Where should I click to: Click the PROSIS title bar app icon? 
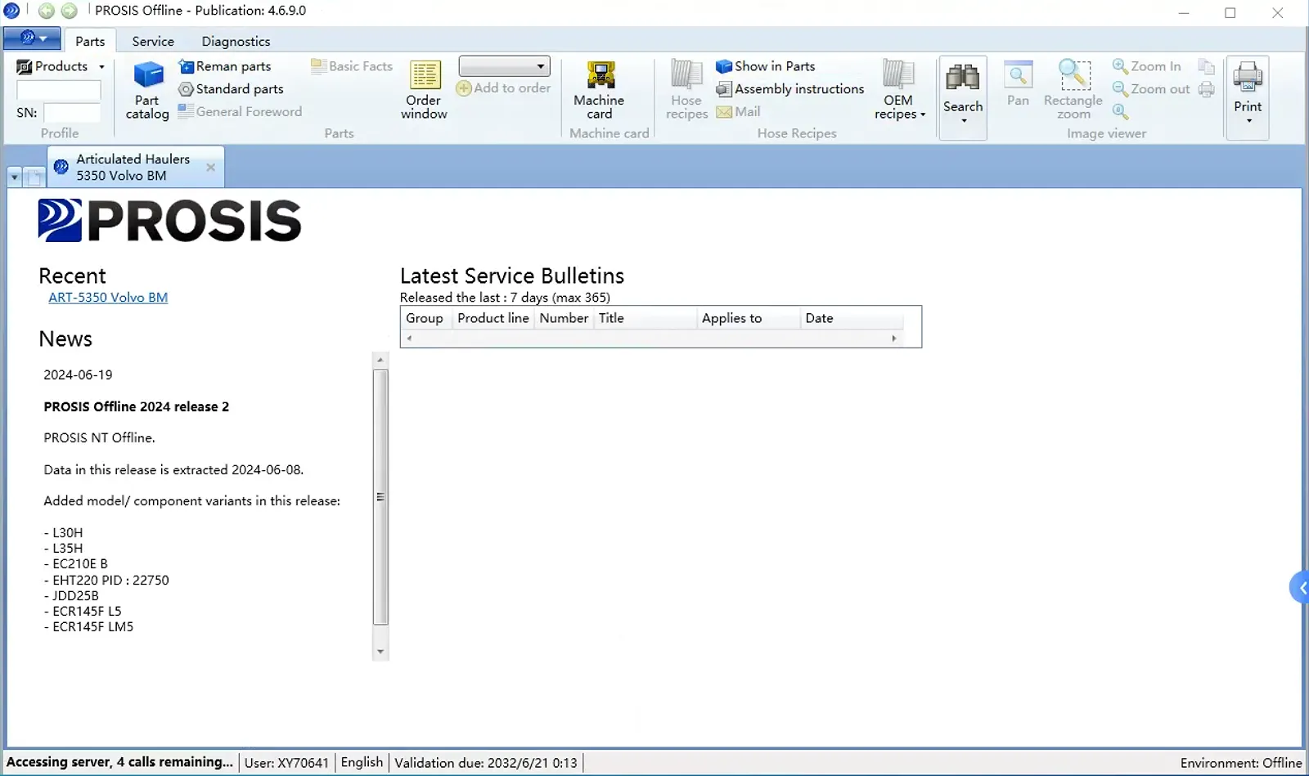[x=11, y=11]
